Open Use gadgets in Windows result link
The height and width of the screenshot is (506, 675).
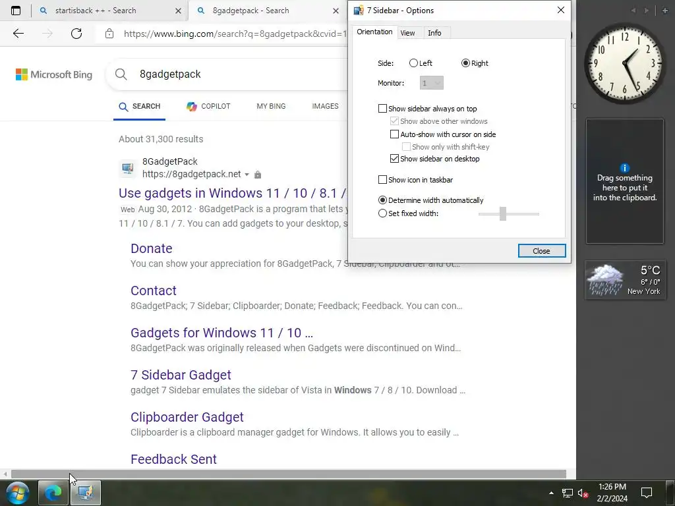233,193
